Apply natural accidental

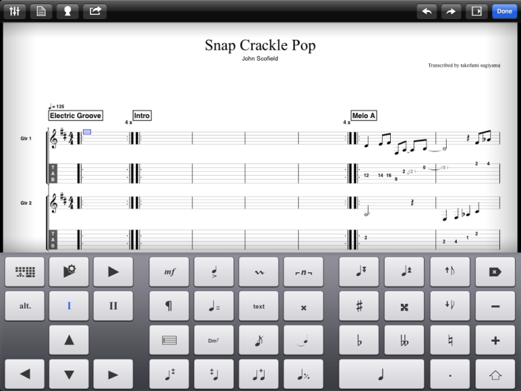(x=450, y=340)
